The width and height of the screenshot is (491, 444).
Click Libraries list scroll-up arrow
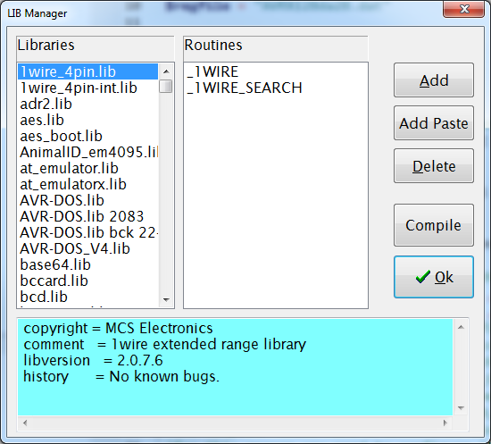pos(166,71)
